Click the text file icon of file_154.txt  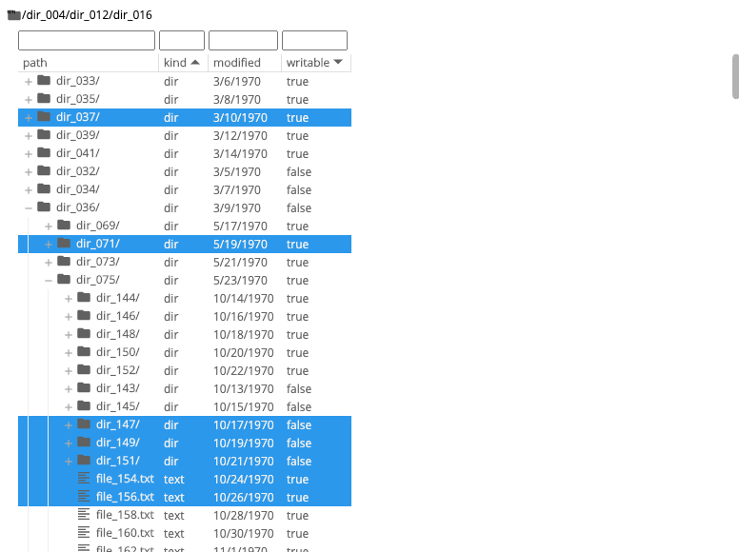pos(84,478)
